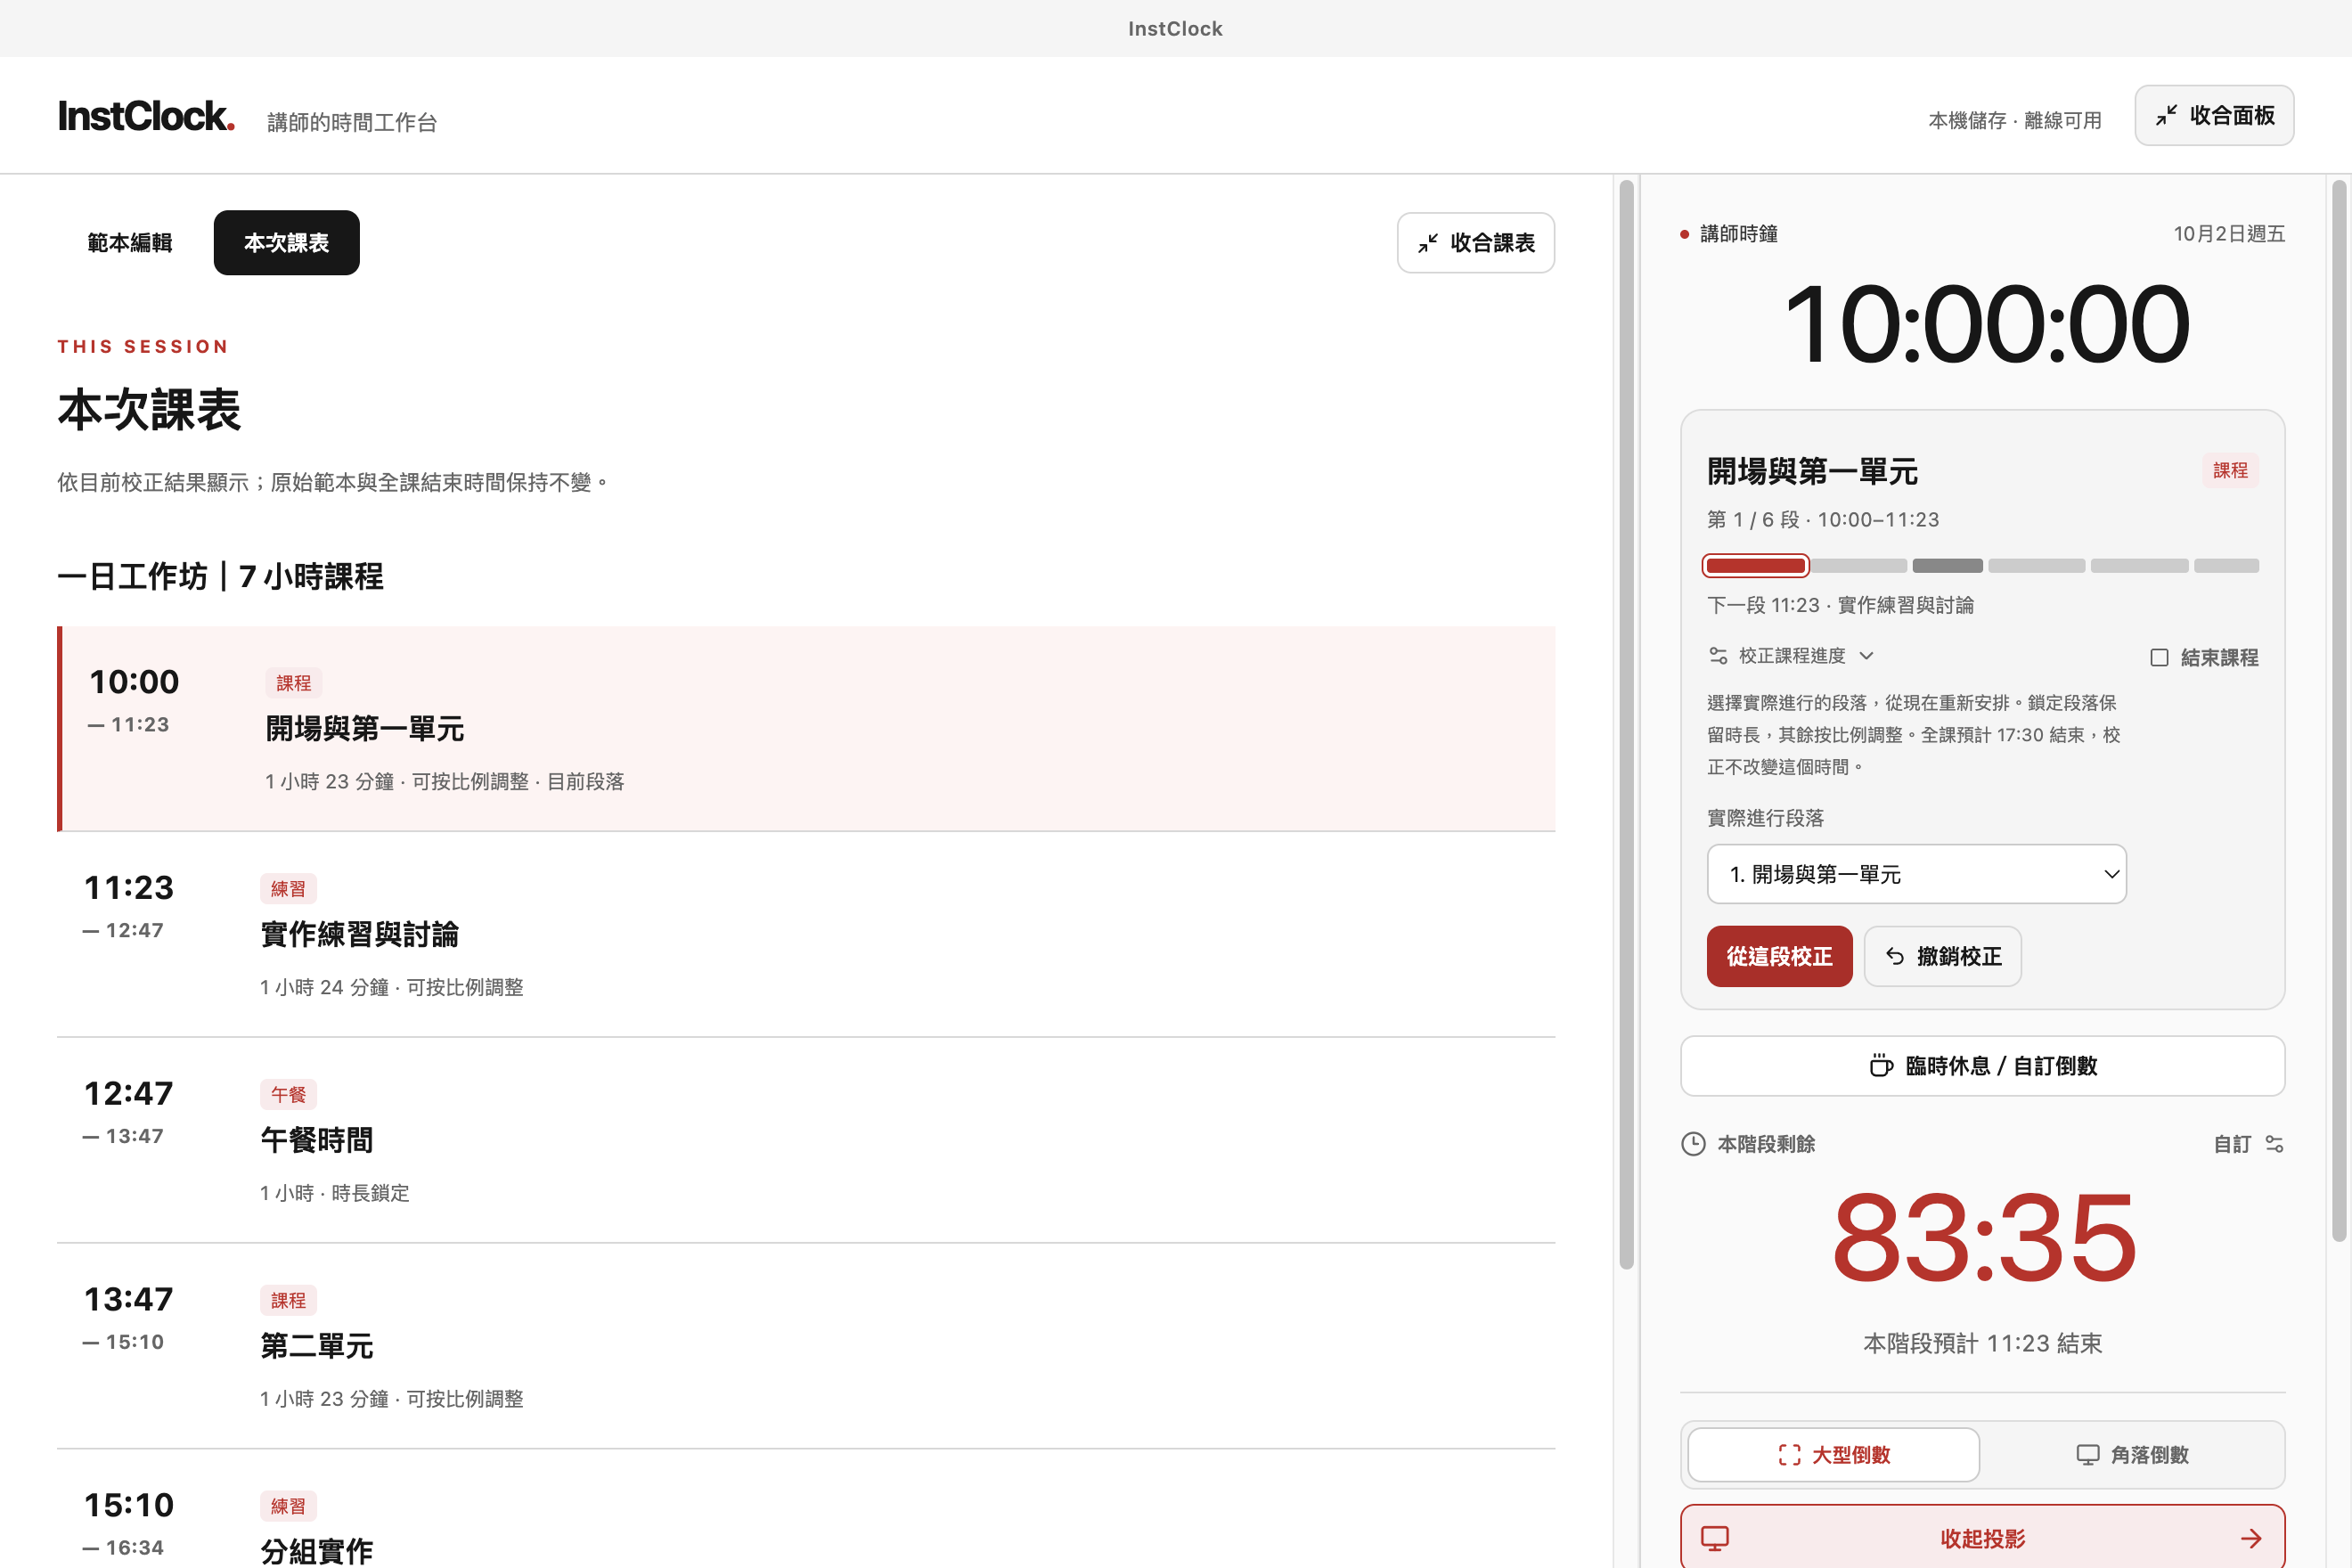2352x1568 pixels.
Task: Select the 實作練習與討論 schedule row
Action: (x=806, y=935)
